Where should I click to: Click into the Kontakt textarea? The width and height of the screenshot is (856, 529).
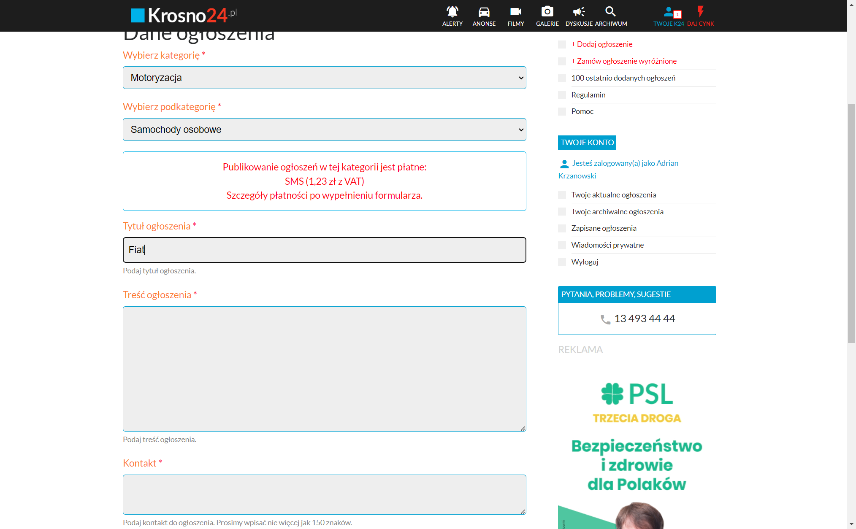point(324,494)
